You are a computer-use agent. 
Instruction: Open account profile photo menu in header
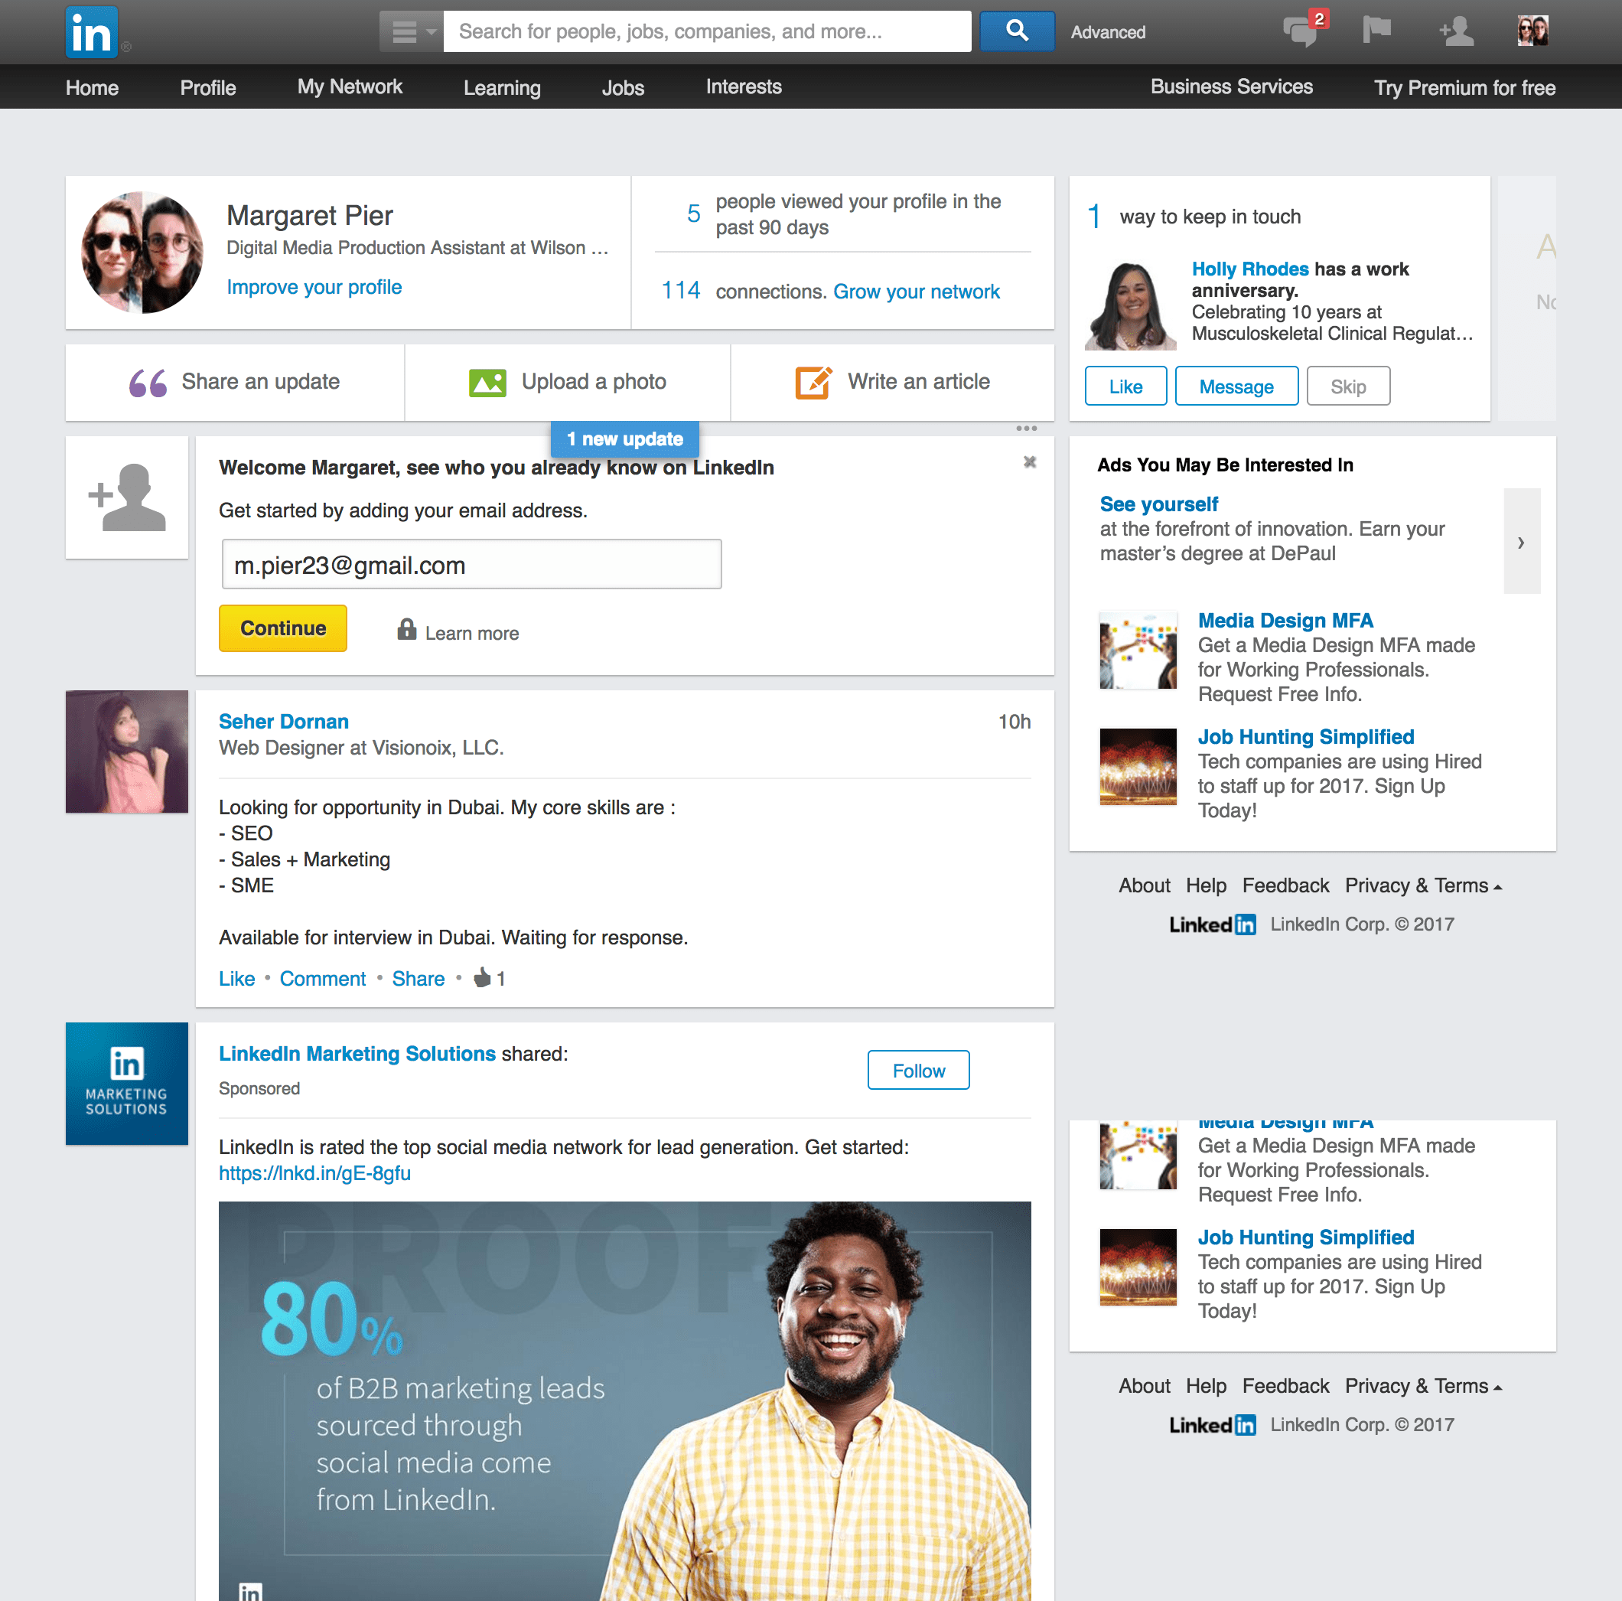click(1532, 31)
